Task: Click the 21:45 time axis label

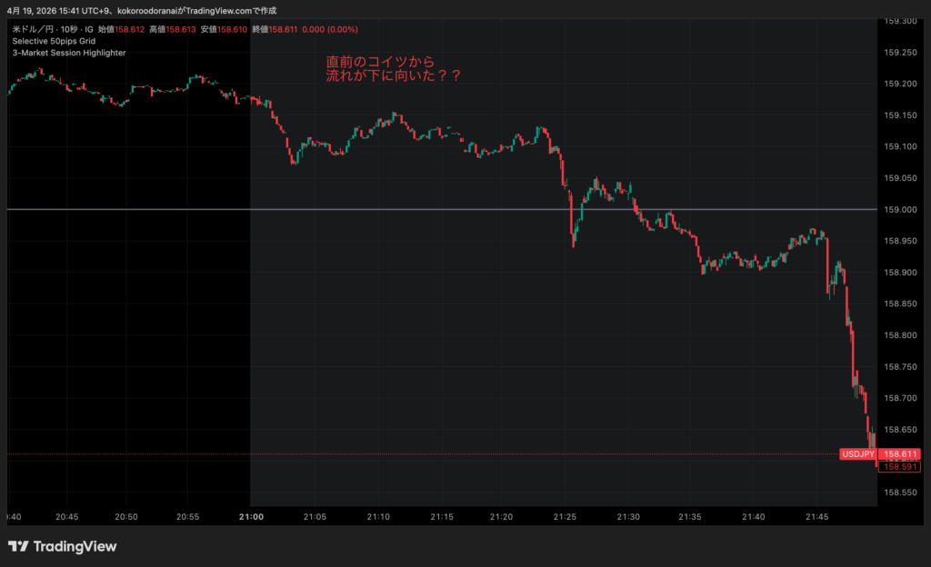Action: pyautogui.click(x=816, y=516)
